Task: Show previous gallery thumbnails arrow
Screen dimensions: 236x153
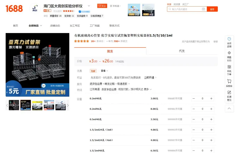Action: coord(7,105)
